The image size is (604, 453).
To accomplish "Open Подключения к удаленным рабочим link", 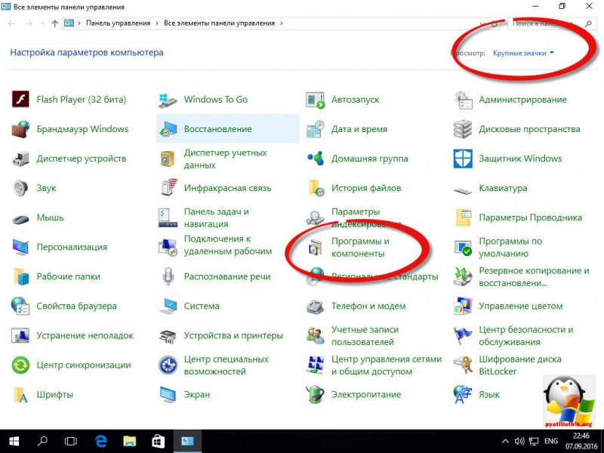I will coord(228,245).
